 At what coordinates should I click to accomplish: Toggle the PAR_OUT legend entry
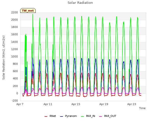108,116
